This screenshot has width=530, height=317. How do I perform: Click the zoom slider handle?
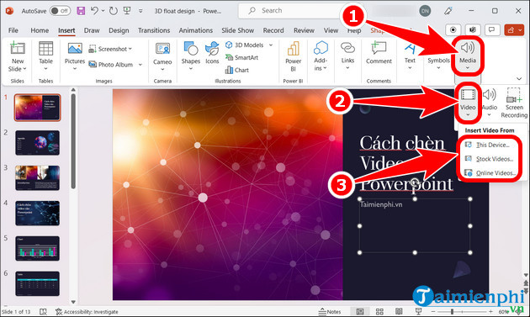tap(452, 312)
